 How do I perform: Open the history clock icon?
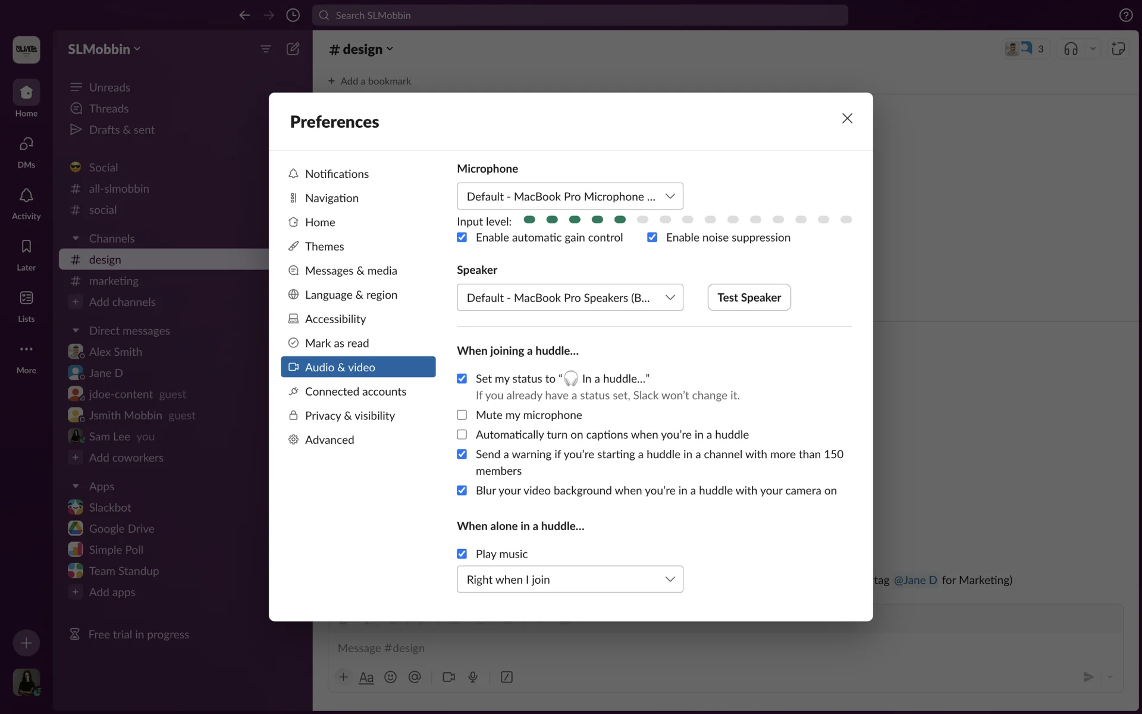[x=293, y=15]
